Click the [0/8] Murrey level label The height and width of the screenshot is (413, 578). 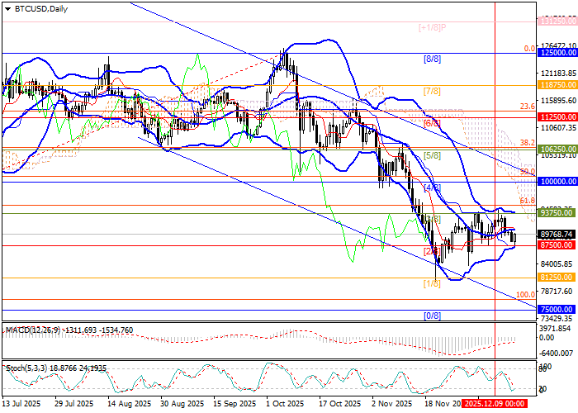[432, 316]
